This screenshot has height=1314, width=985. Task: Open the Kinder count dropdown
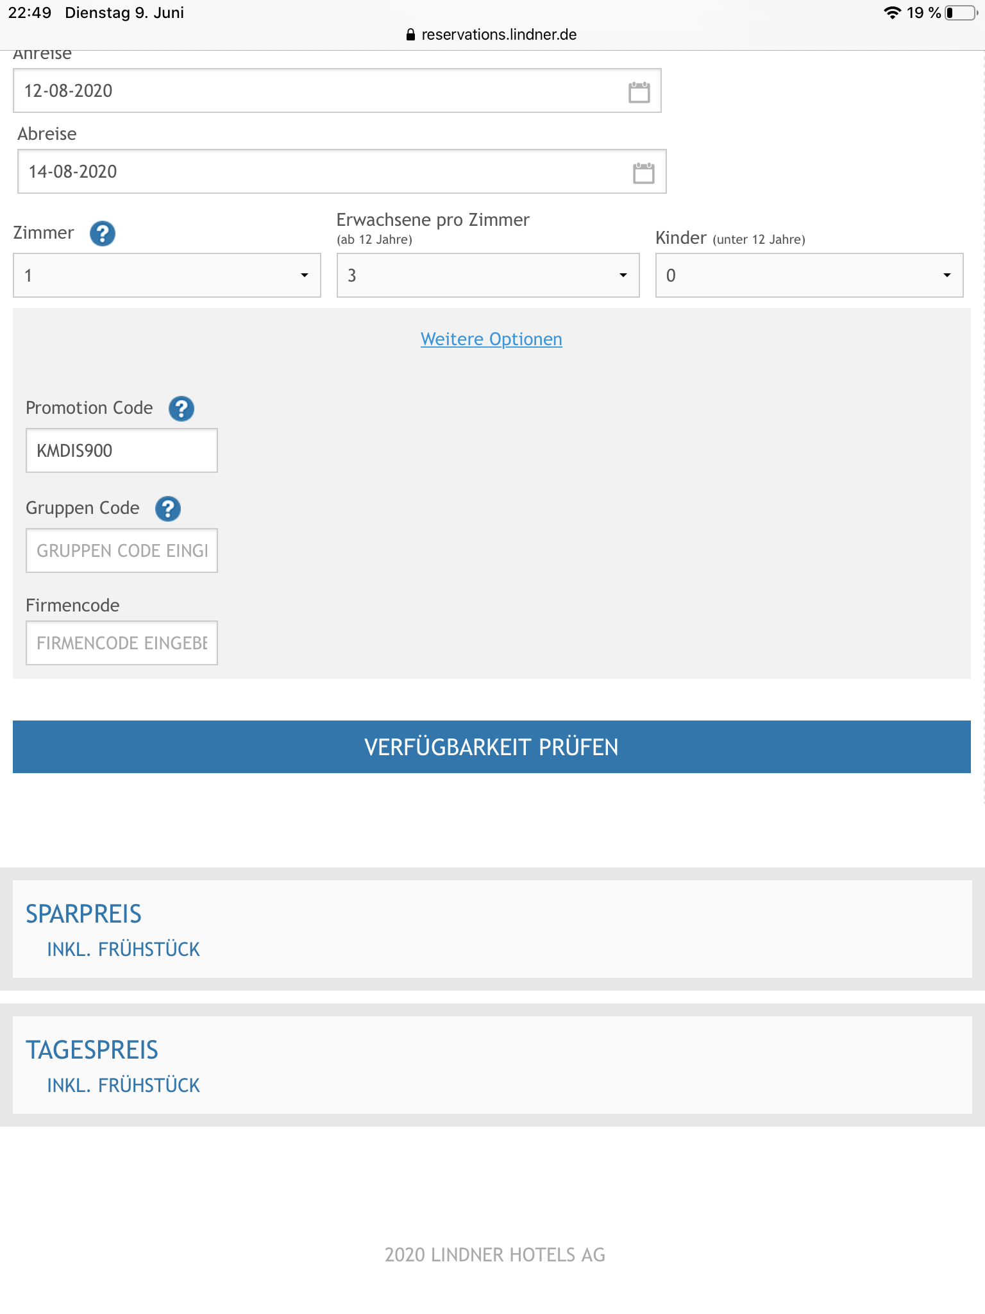coord(809,275)
